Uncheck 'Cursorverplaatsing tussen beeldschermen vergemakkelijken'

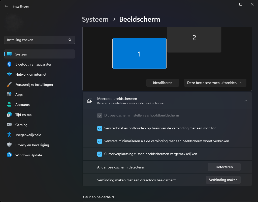point(100,154)
